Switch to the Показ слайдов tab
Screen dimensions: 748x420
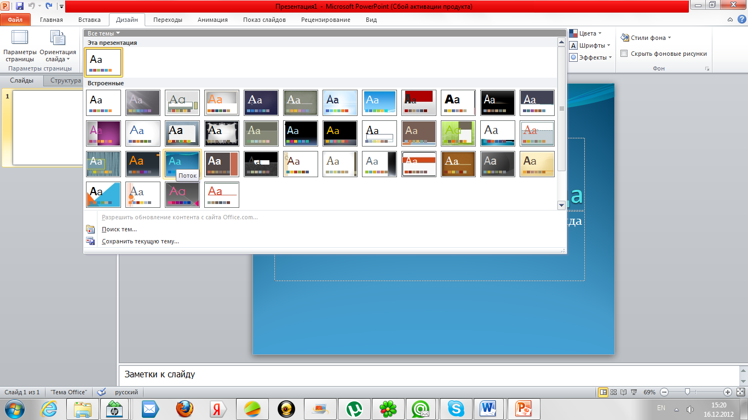264,20
